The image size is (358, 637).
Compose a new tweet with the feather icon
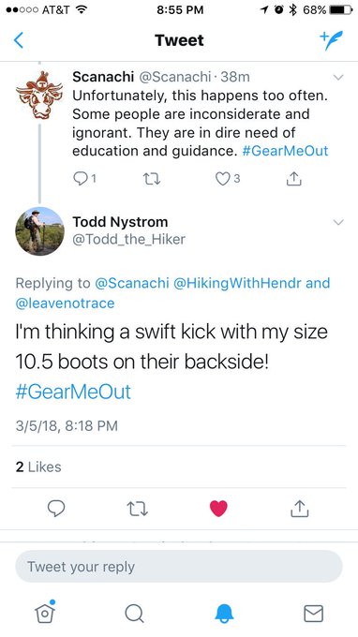331,40
